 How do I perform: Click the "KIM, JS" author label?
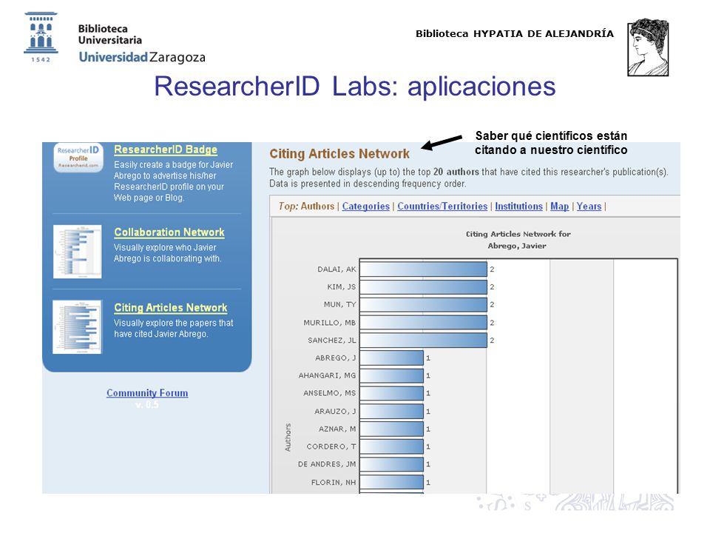(x=342, y=287)
